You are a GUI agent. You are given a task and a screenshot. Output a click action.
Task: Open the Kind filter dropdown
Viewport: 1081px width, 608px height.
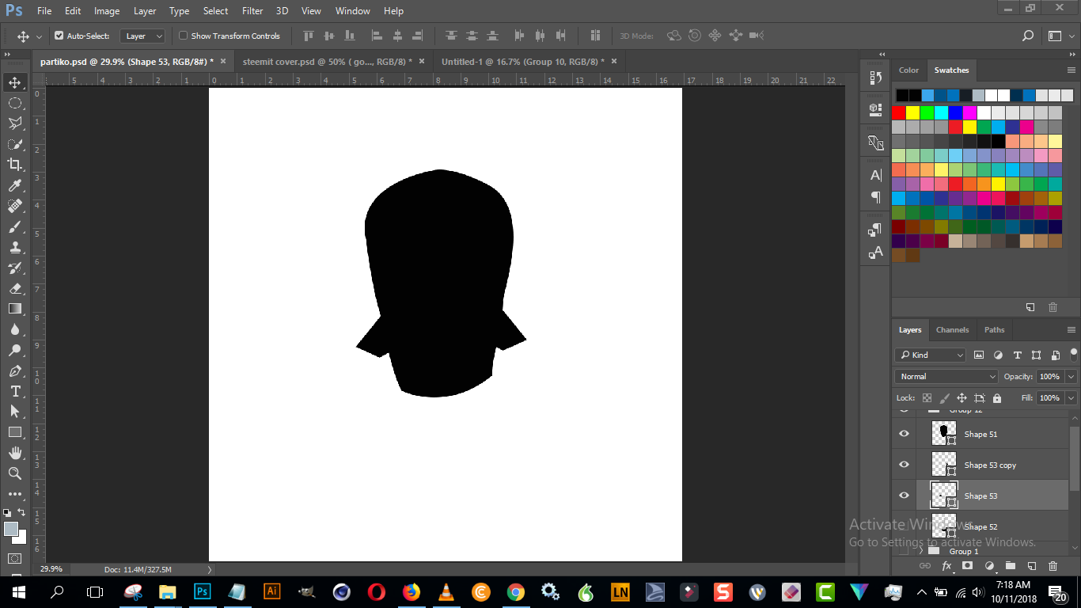tap(931, 355)
